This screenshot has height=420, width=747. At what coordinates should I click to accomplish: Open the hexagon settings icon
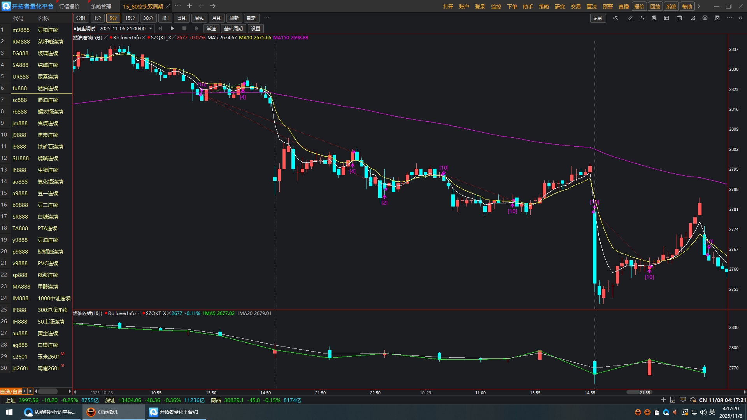705,18
